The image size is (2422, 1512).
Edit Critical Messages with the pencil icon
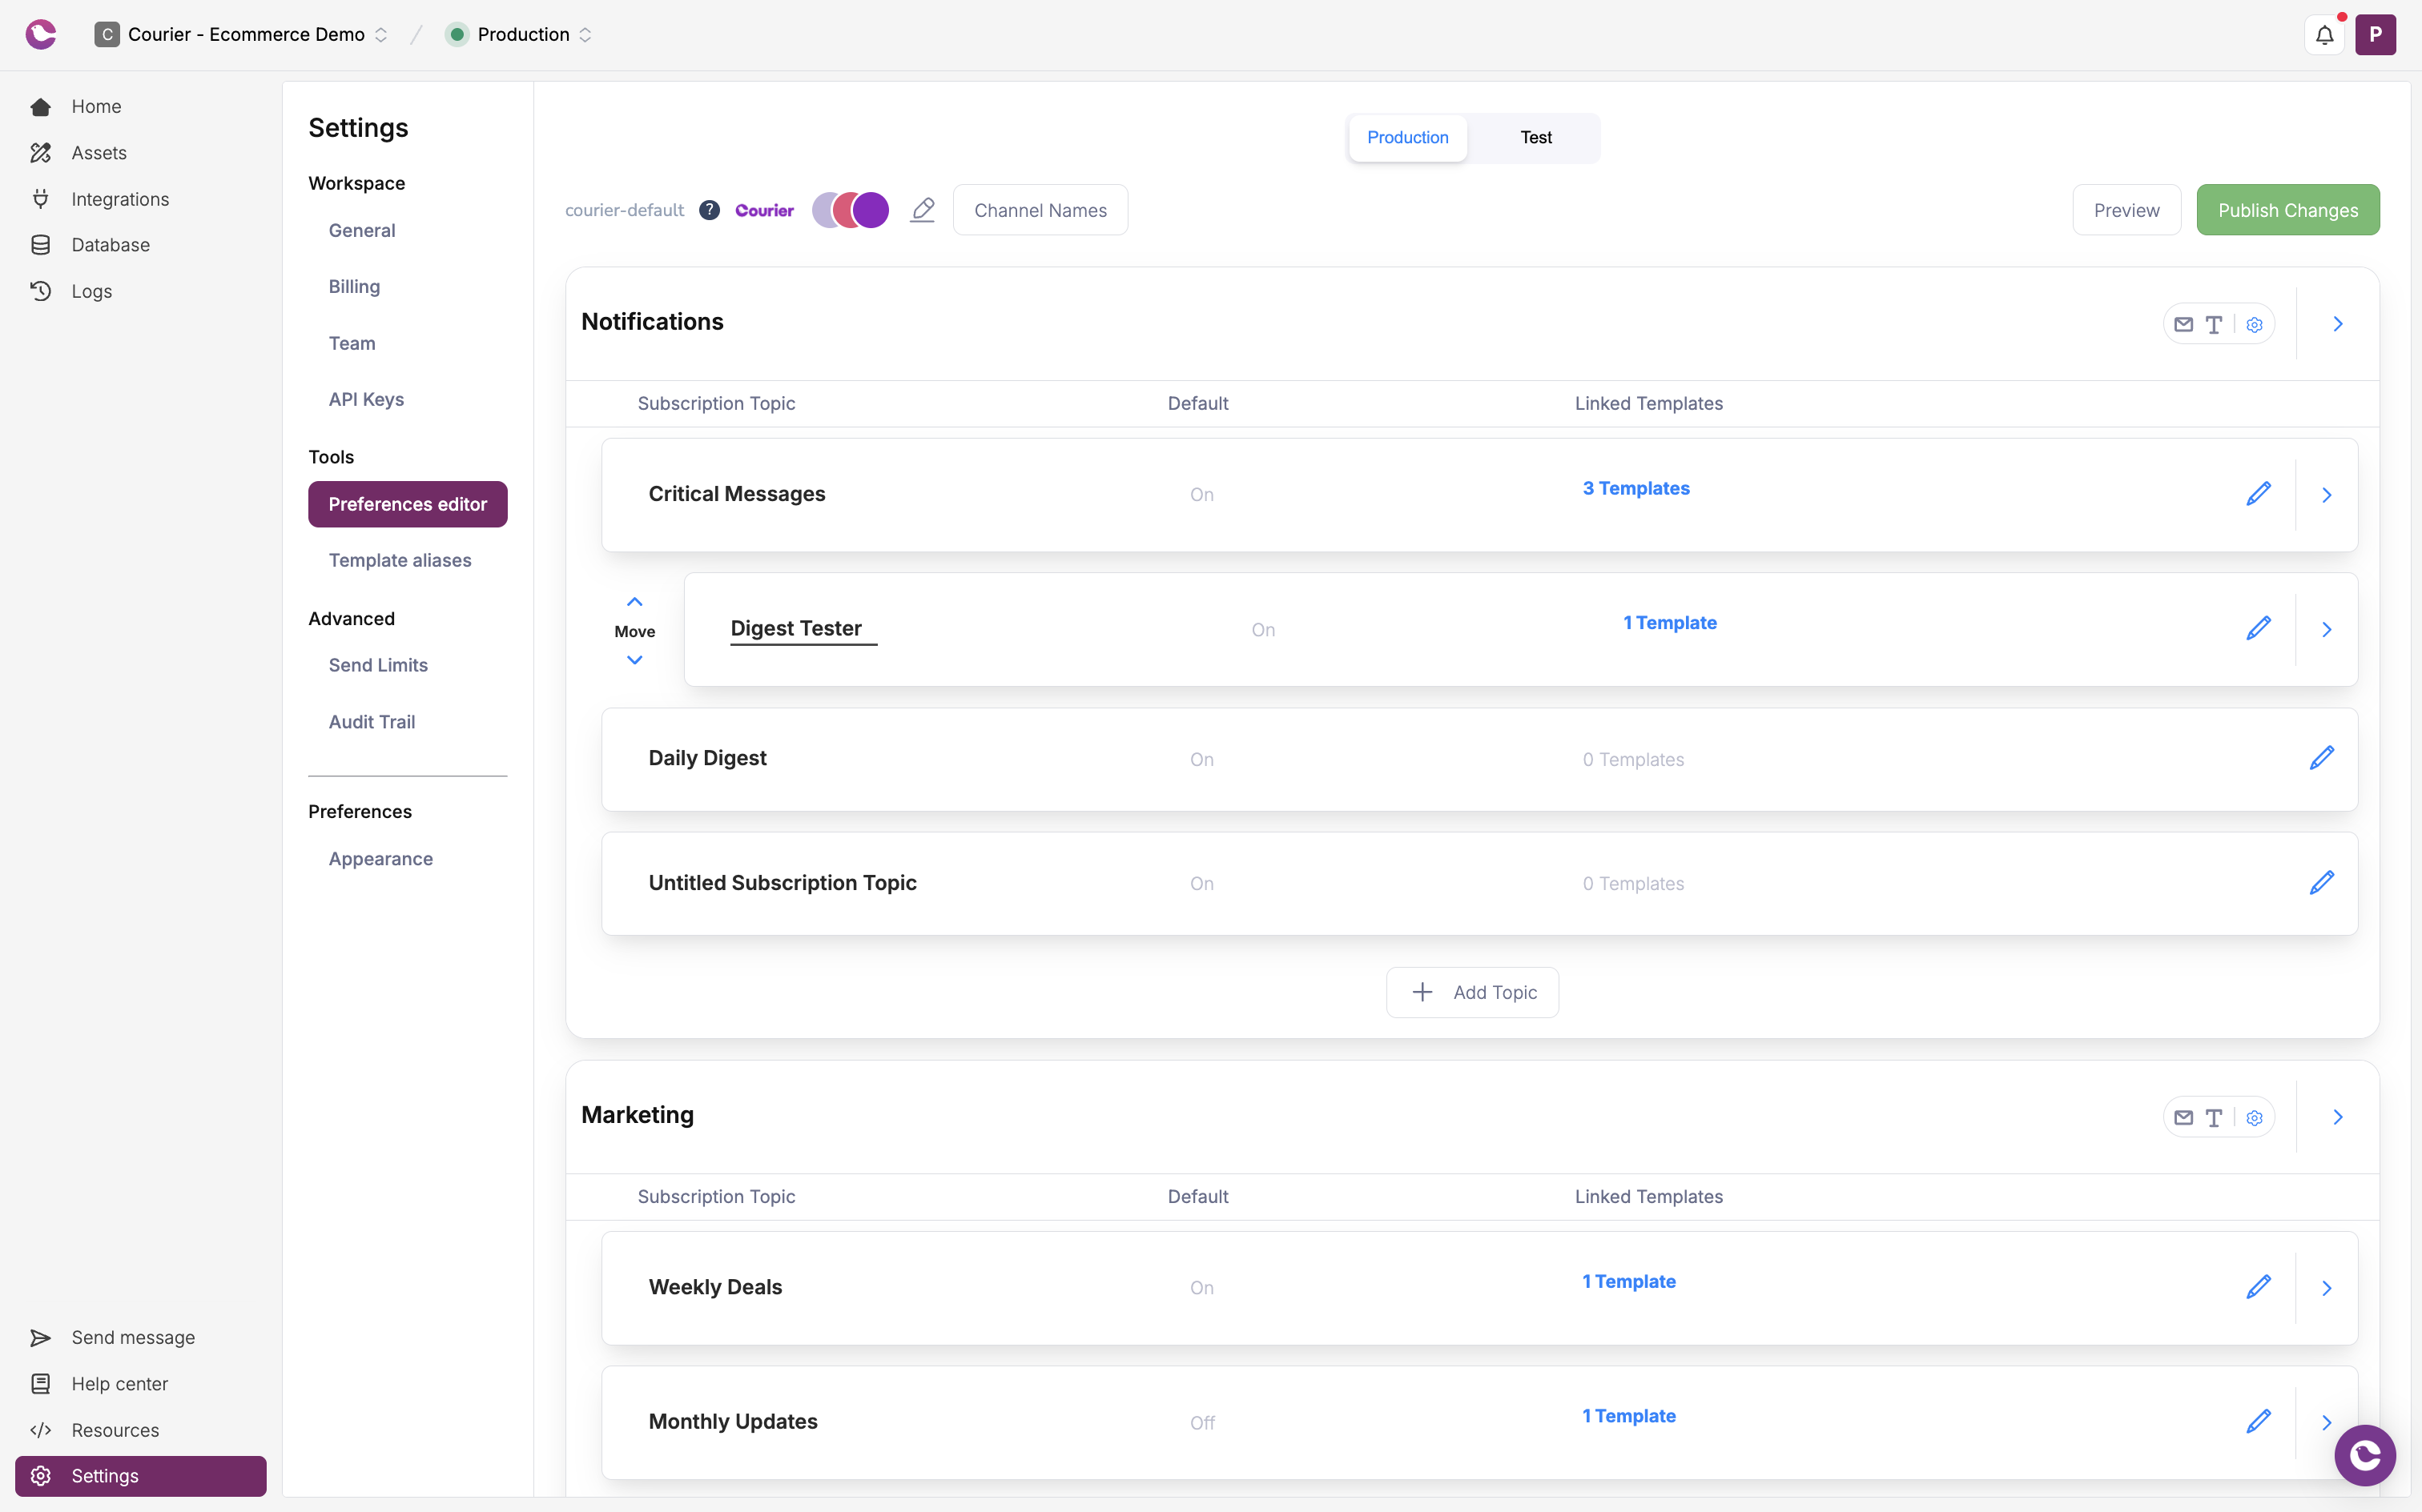[x=2260, y=493]
